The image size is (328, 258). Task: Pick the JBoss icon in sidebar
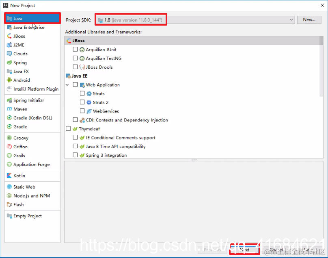click(9, 36)
